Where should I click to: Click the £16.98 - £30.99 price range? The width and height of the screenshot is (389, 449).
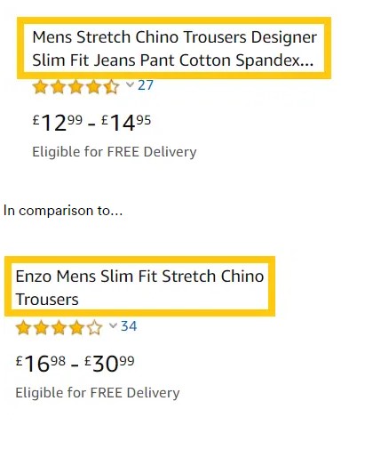point(75,363)
